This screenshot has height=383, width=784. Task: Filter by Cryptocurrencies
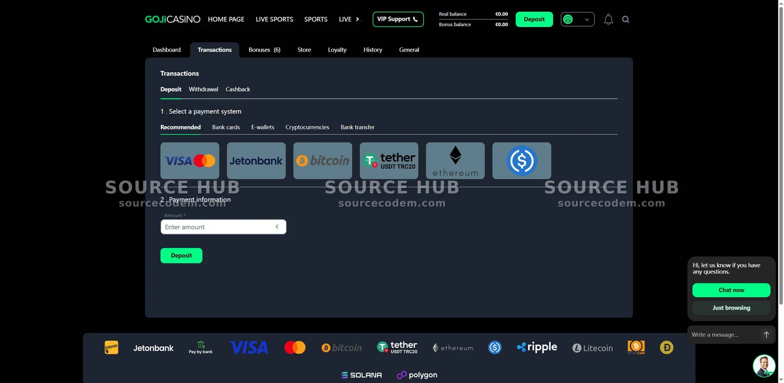point(308,127)
